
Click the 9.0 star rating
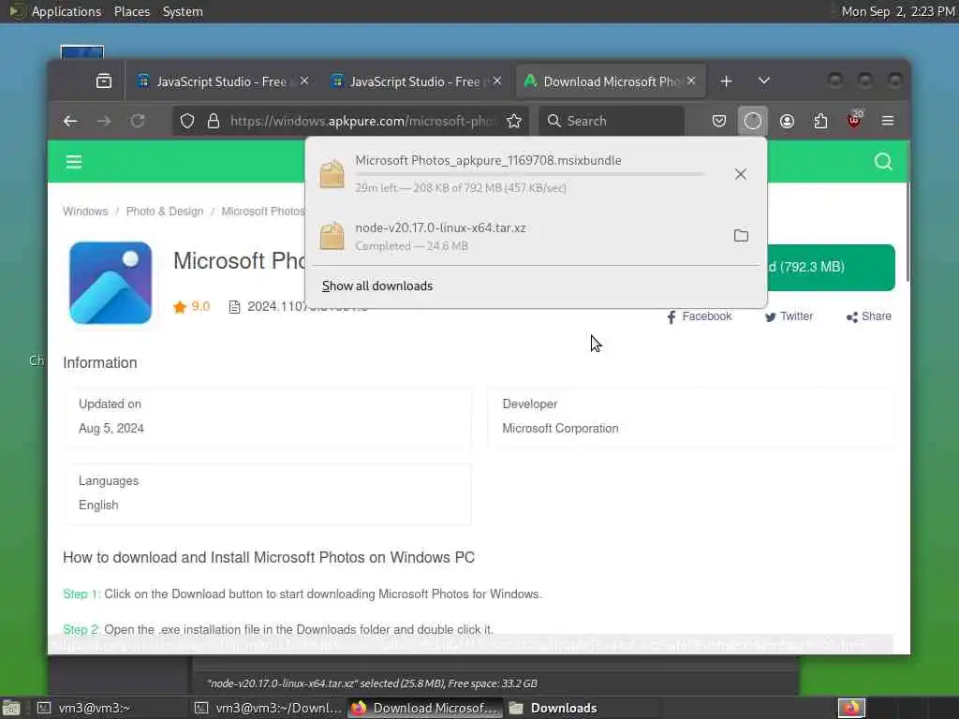(191, 307)
